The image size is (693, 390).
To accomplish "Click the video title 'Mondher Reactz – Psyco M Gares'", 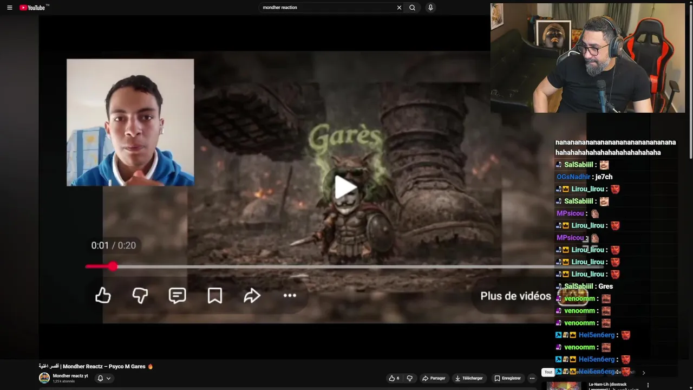I will point(104,366).
